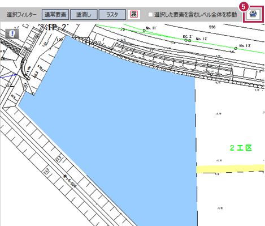This screenshot has height=226, width=265.
Task: Enable 選択した要素を含むレベル全体を移動 checkbox
Action: click(x=150, y=15)
